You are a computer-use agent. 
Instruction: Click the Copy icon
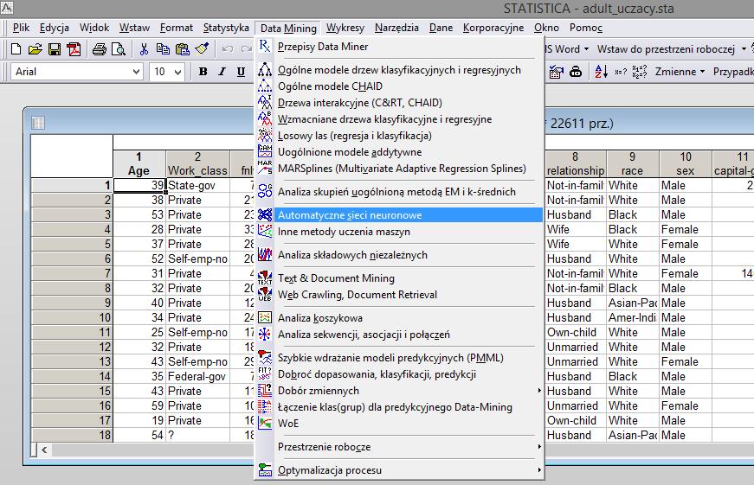163,49
